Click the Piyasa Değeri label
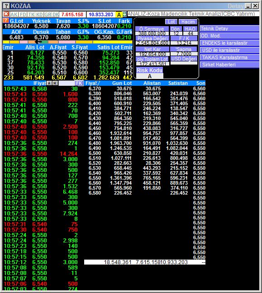Viewport: 262px width, 293px height. [x=152, y=38]
